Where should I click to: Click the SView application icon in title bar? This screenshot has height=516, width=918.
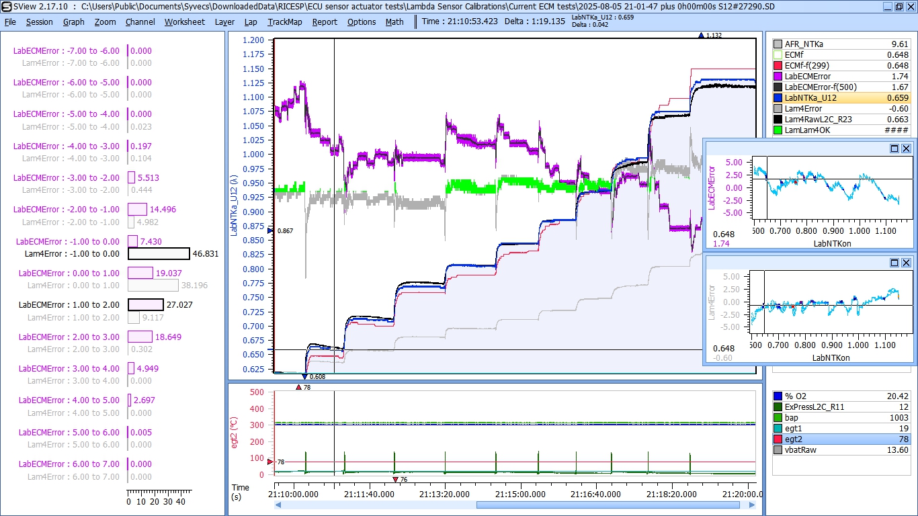coord(6,6)
